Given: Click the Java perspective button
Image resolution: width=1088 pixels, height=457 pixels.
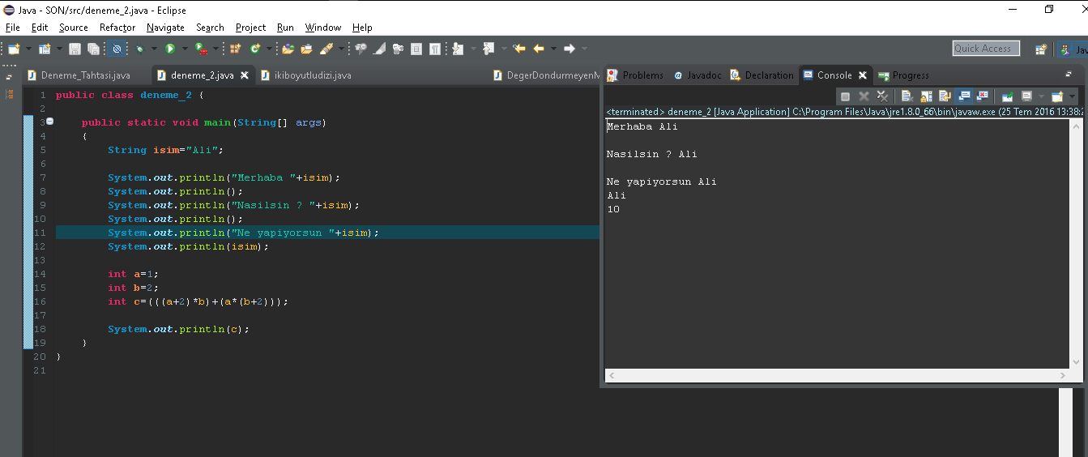Looking at the screenshot, I should pos(1074,49).
